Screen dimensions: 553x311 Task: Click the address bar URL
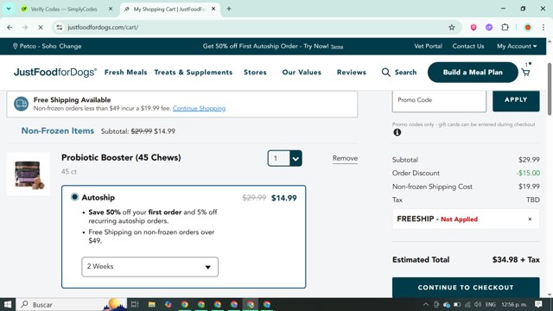(103, 27)
